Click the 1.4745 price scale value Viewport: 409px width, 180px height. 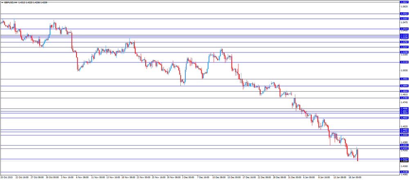pos(404,102)
